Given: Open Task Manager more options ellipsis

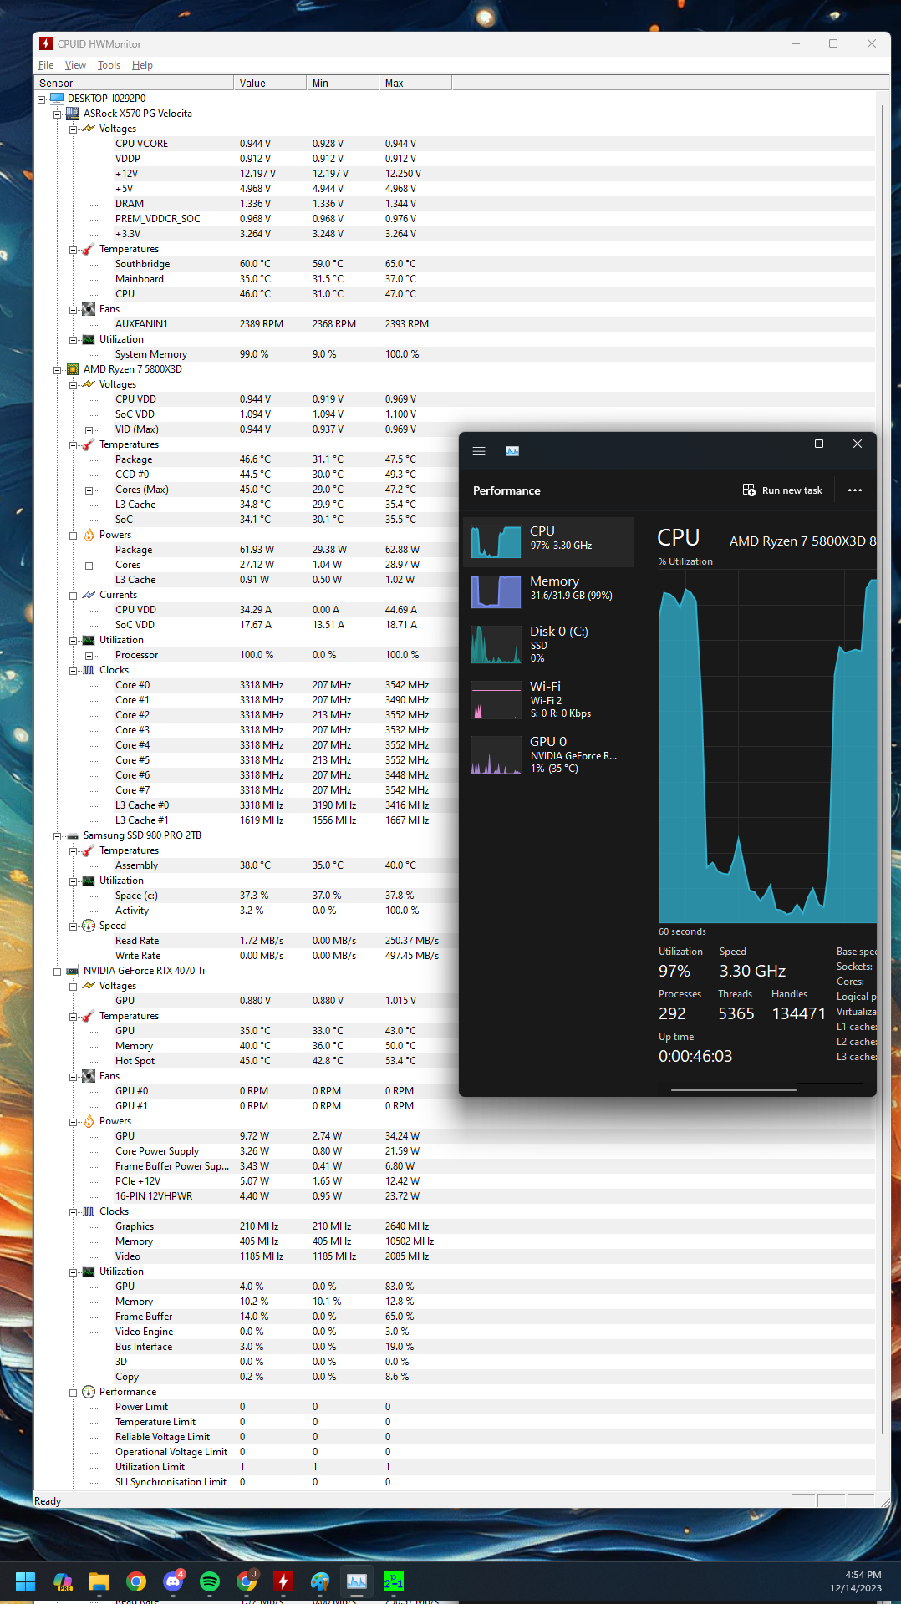Looking at the screenshot, I should point(854,490).
